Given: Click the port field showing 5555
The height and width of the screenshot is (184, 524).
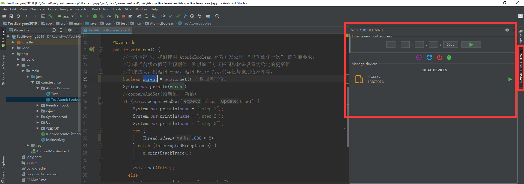Looking at the screenshot, I should pos(451,44).
